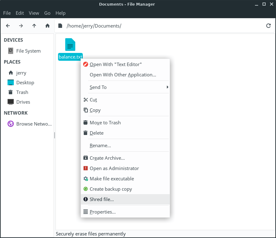The height and width of the screenshot is (238, 276).
Task: Open Trash in the sidebar
Action: coord(22,92)
